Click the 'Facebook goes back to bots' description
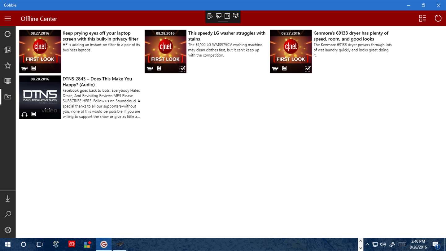Viewport: 446px width, 251px height. [x=101, y=103]
